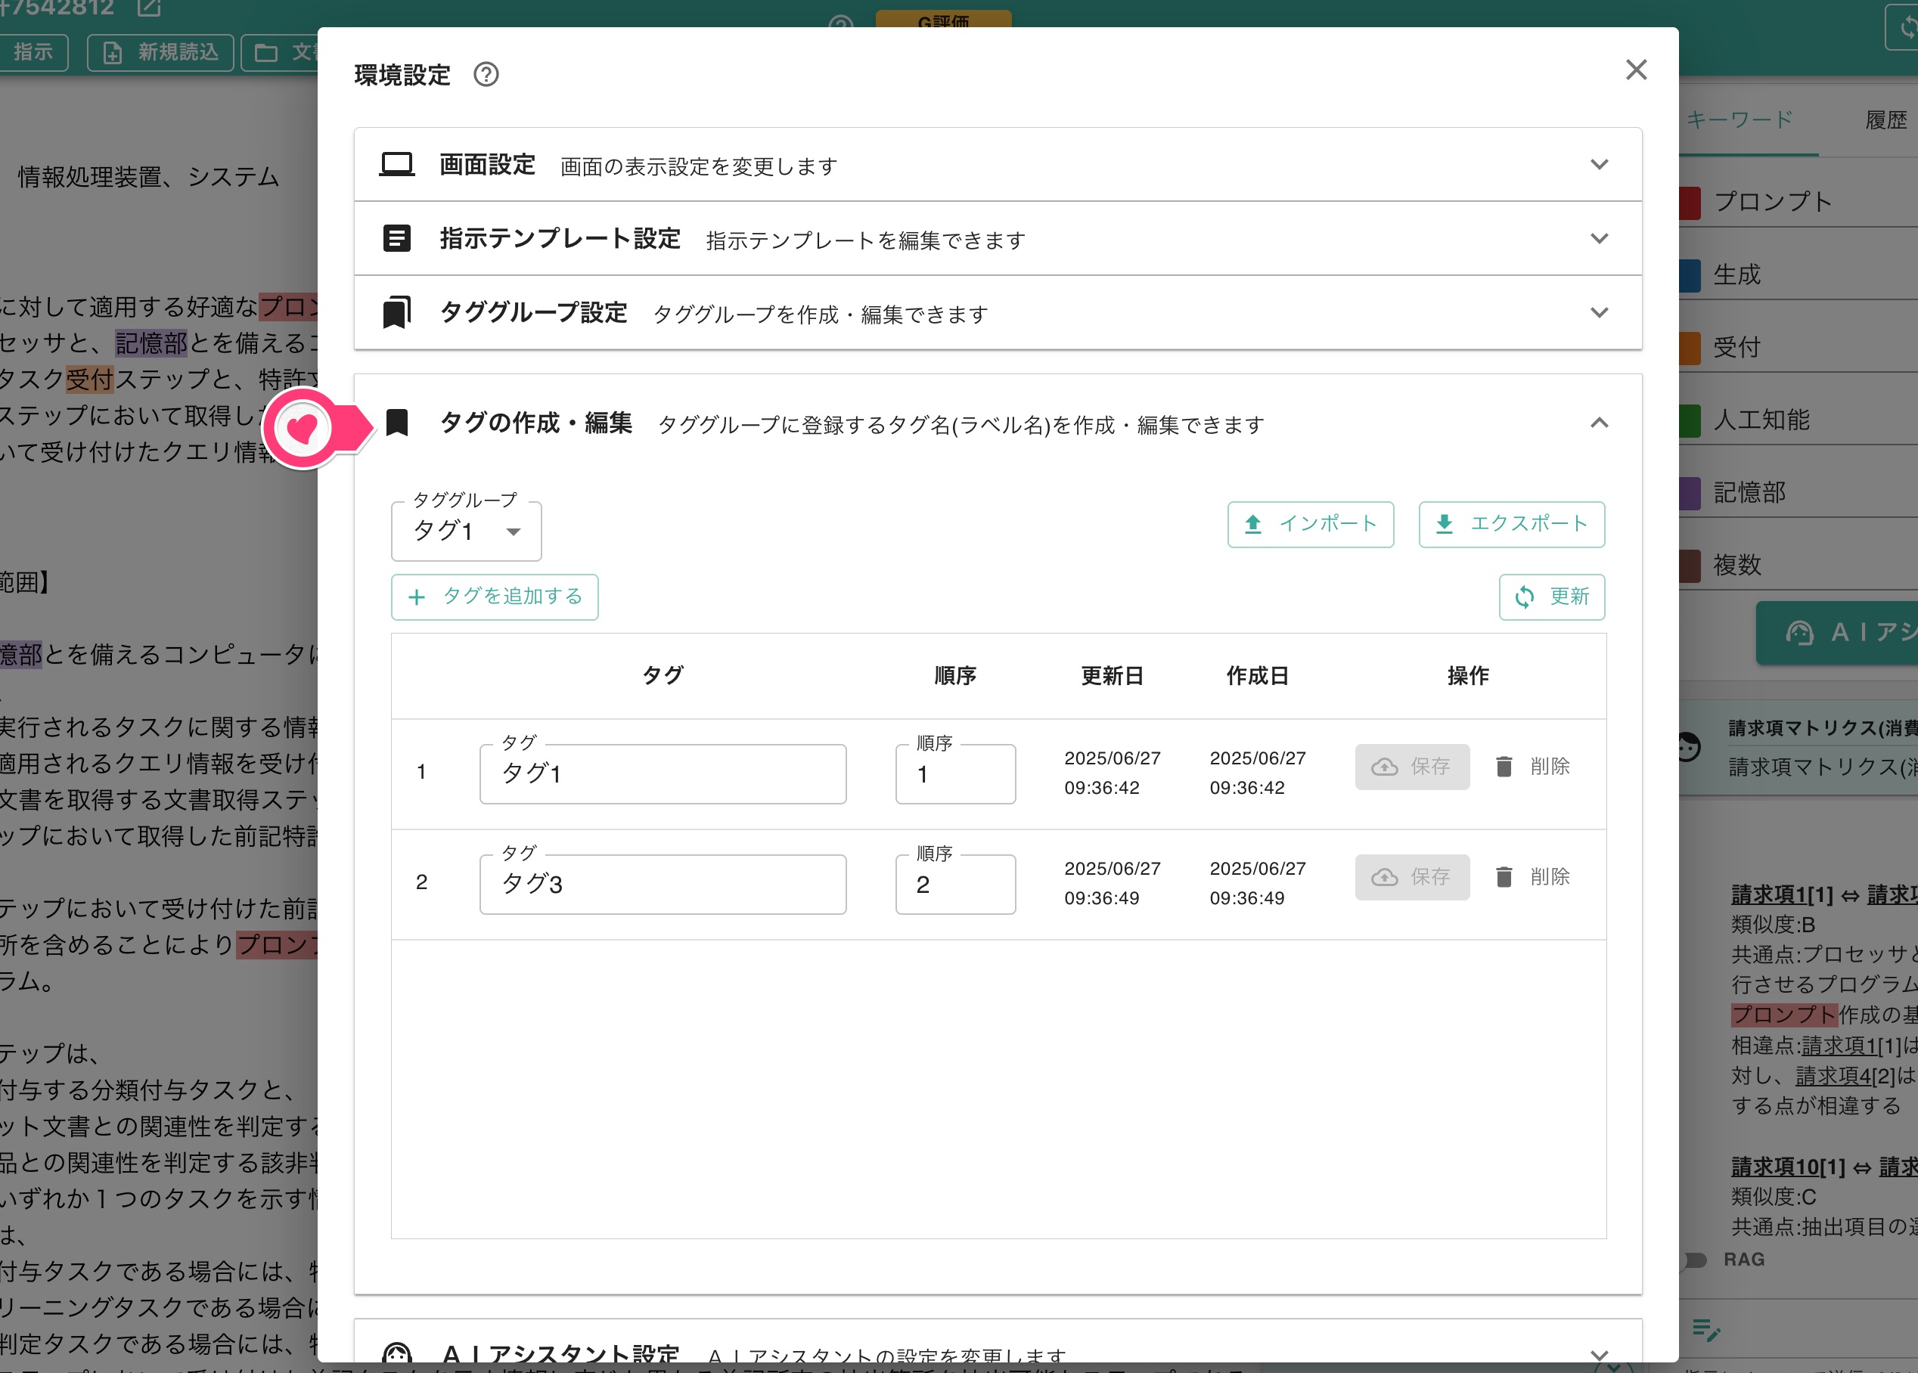Click the help icon beside 環境設定
Viewport: 1918px width, 1373px height.
[x=486, y=74]
